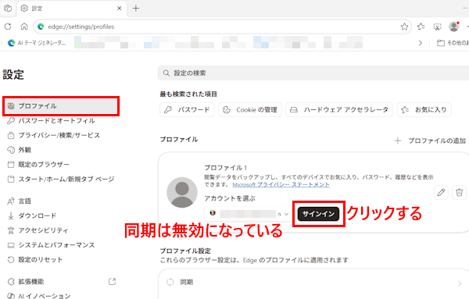Open その他のお気に入り folder
Image resolution: width=469 pixels, height=299 pixels.
point(453,43)
